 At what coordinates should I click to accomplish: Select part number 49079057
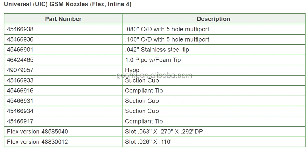(20, 70)
